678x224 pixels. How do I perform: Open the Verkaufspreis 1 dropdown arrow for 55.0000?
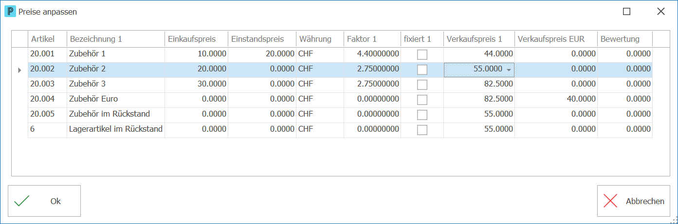[x=509, y=70]
